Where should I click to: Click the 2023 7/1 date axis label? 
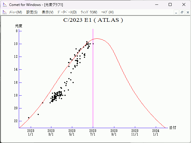coord(93,132)
